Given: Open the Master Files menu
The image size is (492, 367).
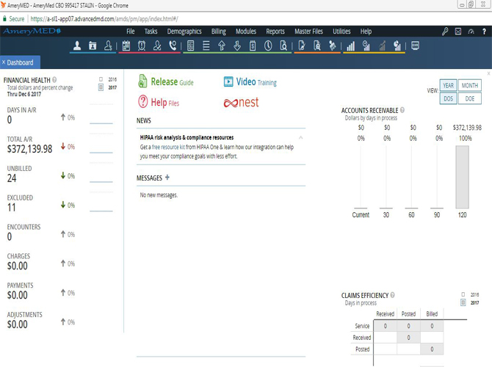Looking at the screenshot, I should (308, 32).
